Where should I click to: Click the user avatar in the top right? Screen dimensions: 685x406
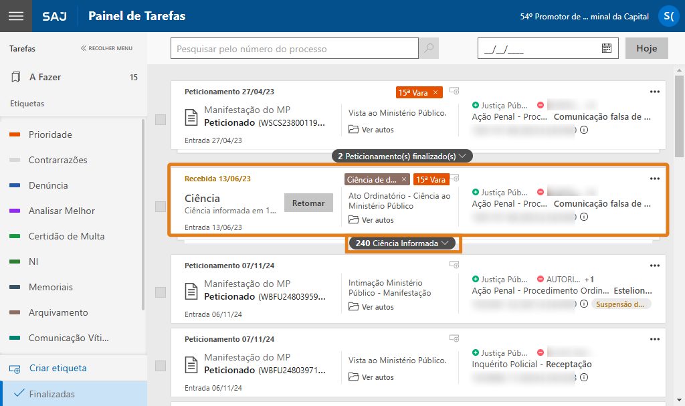669,16
